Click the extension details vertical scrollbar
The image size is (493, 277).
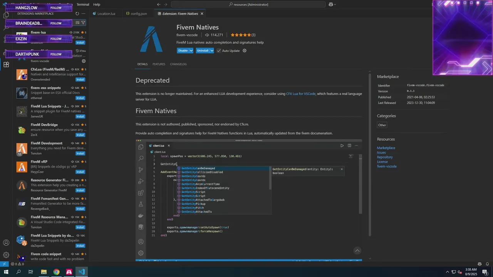[370, 154]
